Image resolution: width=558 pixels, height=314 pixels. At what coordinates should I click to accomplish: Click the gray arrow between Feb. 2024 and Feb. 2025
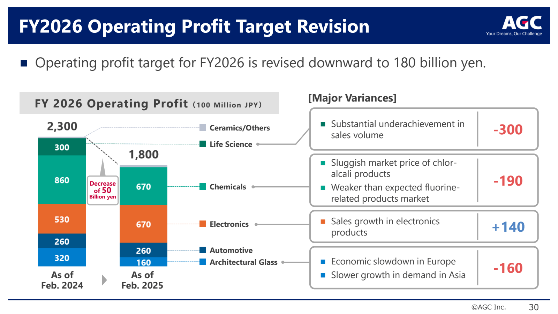pyautogui.click(x=104, y=280)
